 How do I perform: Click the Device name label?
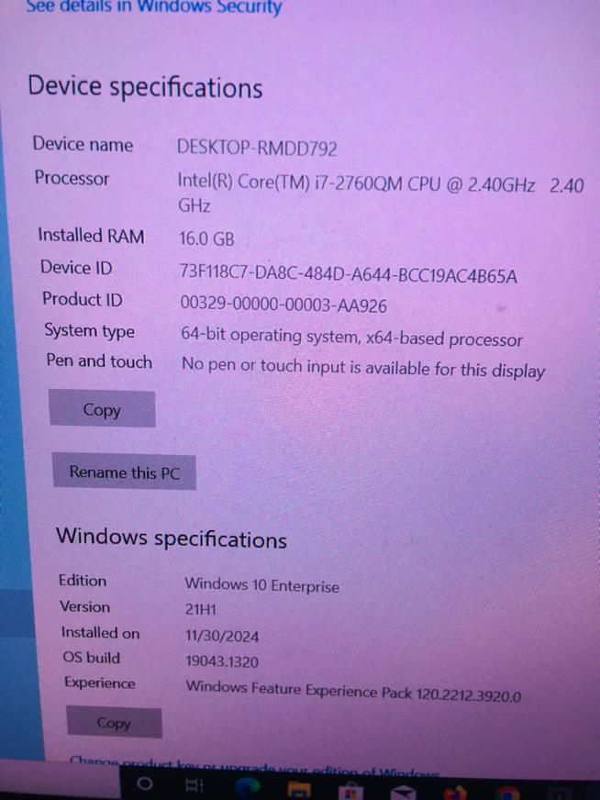(83, 144)
